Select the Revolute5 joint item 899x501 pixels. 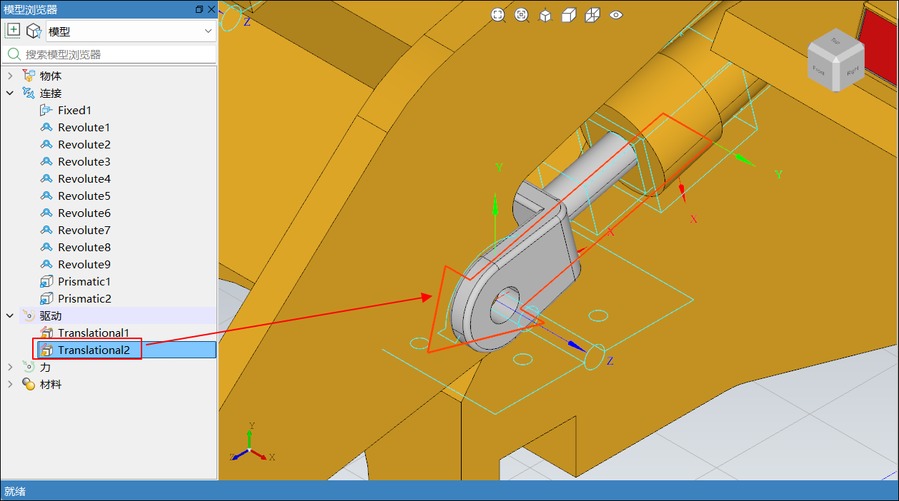pyautogui.click(x=84, y=196)
